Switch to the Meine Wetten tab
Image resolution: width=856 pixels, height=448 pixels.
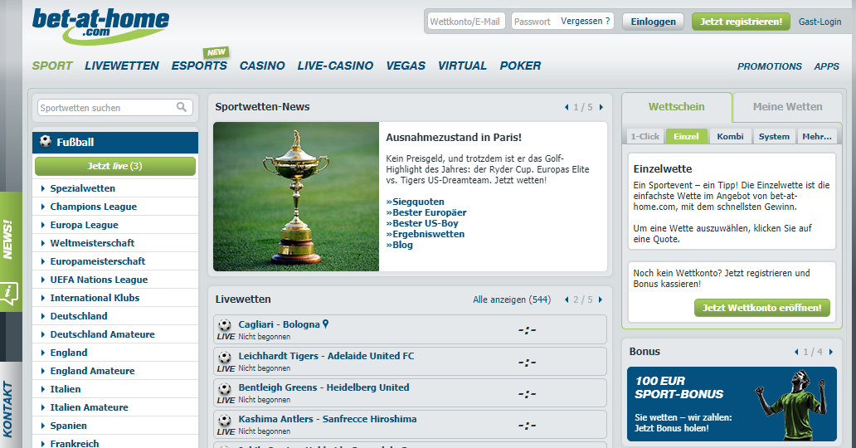click(x=787, y=107)
